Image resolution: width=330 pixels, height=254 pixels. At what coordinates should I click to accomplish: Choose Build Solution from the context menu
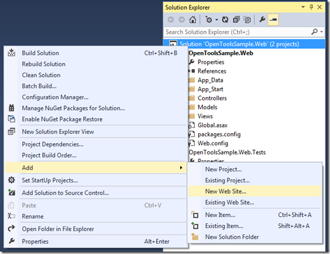[x=95, y=53]
